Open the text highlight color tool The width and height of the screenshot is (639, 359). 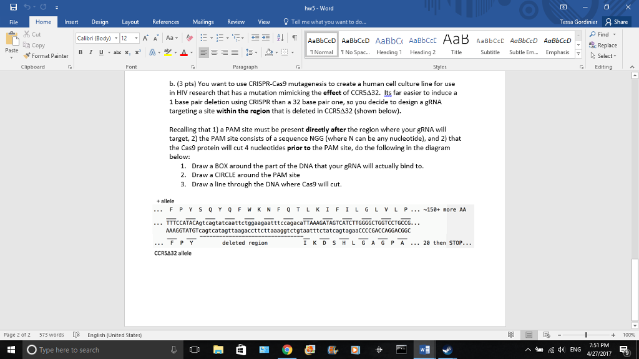pos(169,52)
